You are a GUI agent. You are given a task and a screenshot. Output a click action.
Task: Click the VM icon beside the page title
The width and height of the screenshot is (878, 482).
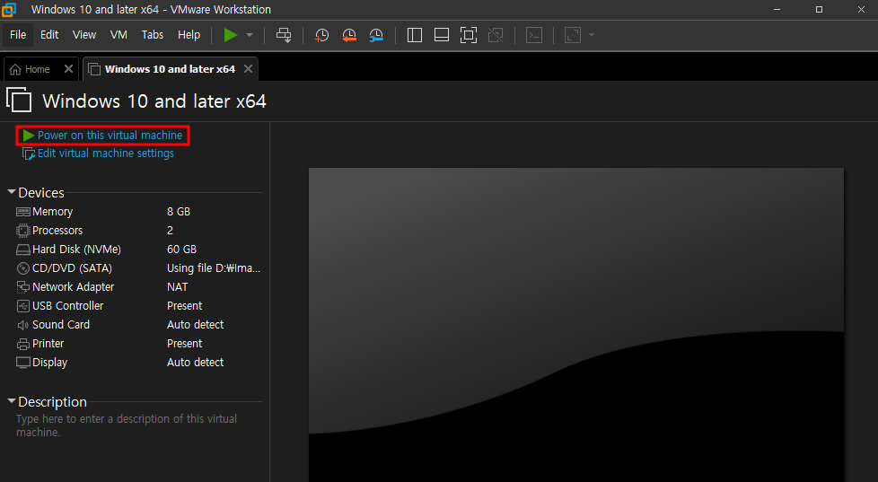(19, 101)
